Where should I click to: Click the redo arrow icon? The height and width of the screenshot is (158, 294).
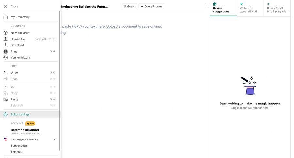click(6, 79)
